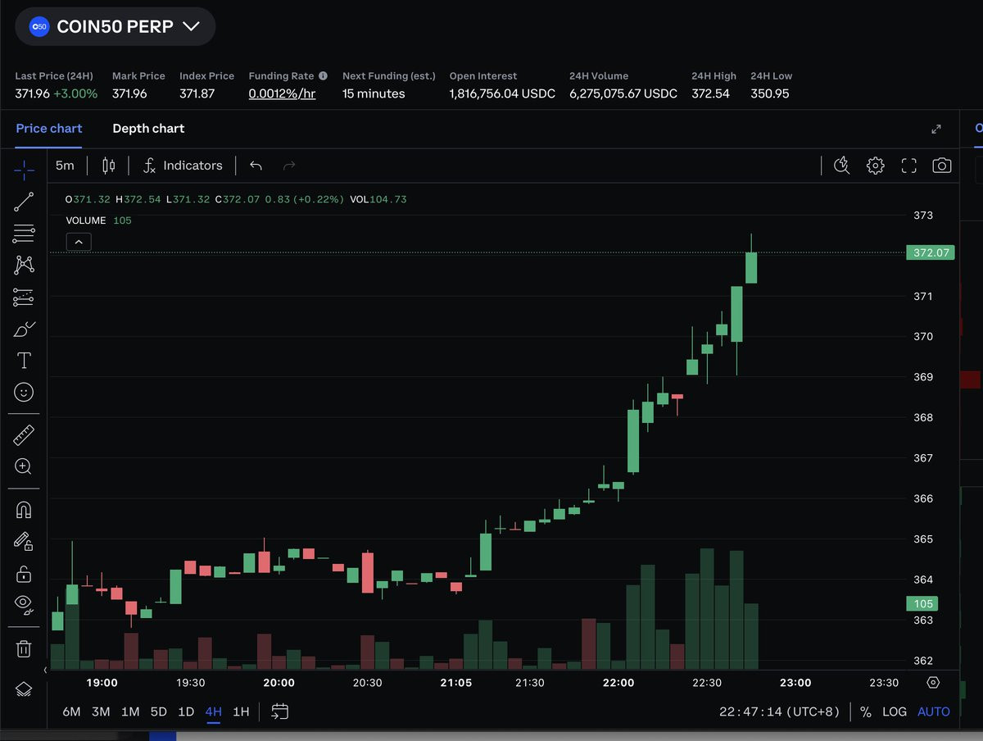
Task: Click the Index Price value 371.87
Action: [197, 93]
